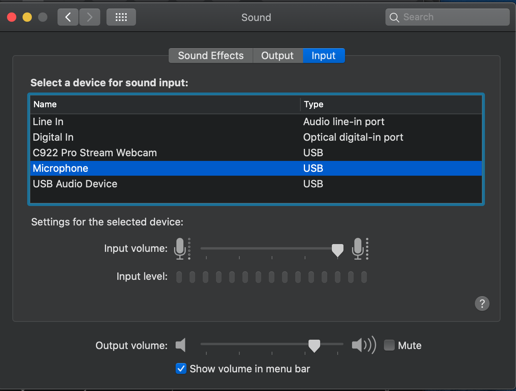The width and height of the screenshot is (516, 391).
Task: Disable Show volume in menu bar
Action: click(x=181, y=368)
